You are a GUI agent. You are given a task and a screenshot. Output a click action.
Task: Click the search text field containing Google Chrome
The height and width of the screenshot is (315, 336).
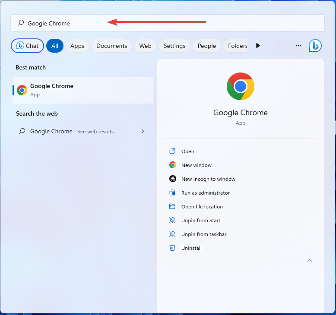(x=168, y=23)
